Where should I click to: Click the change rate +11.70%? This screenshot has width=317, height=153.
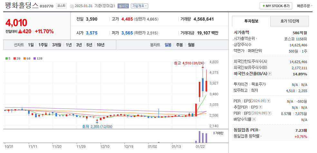coord(44,32)
